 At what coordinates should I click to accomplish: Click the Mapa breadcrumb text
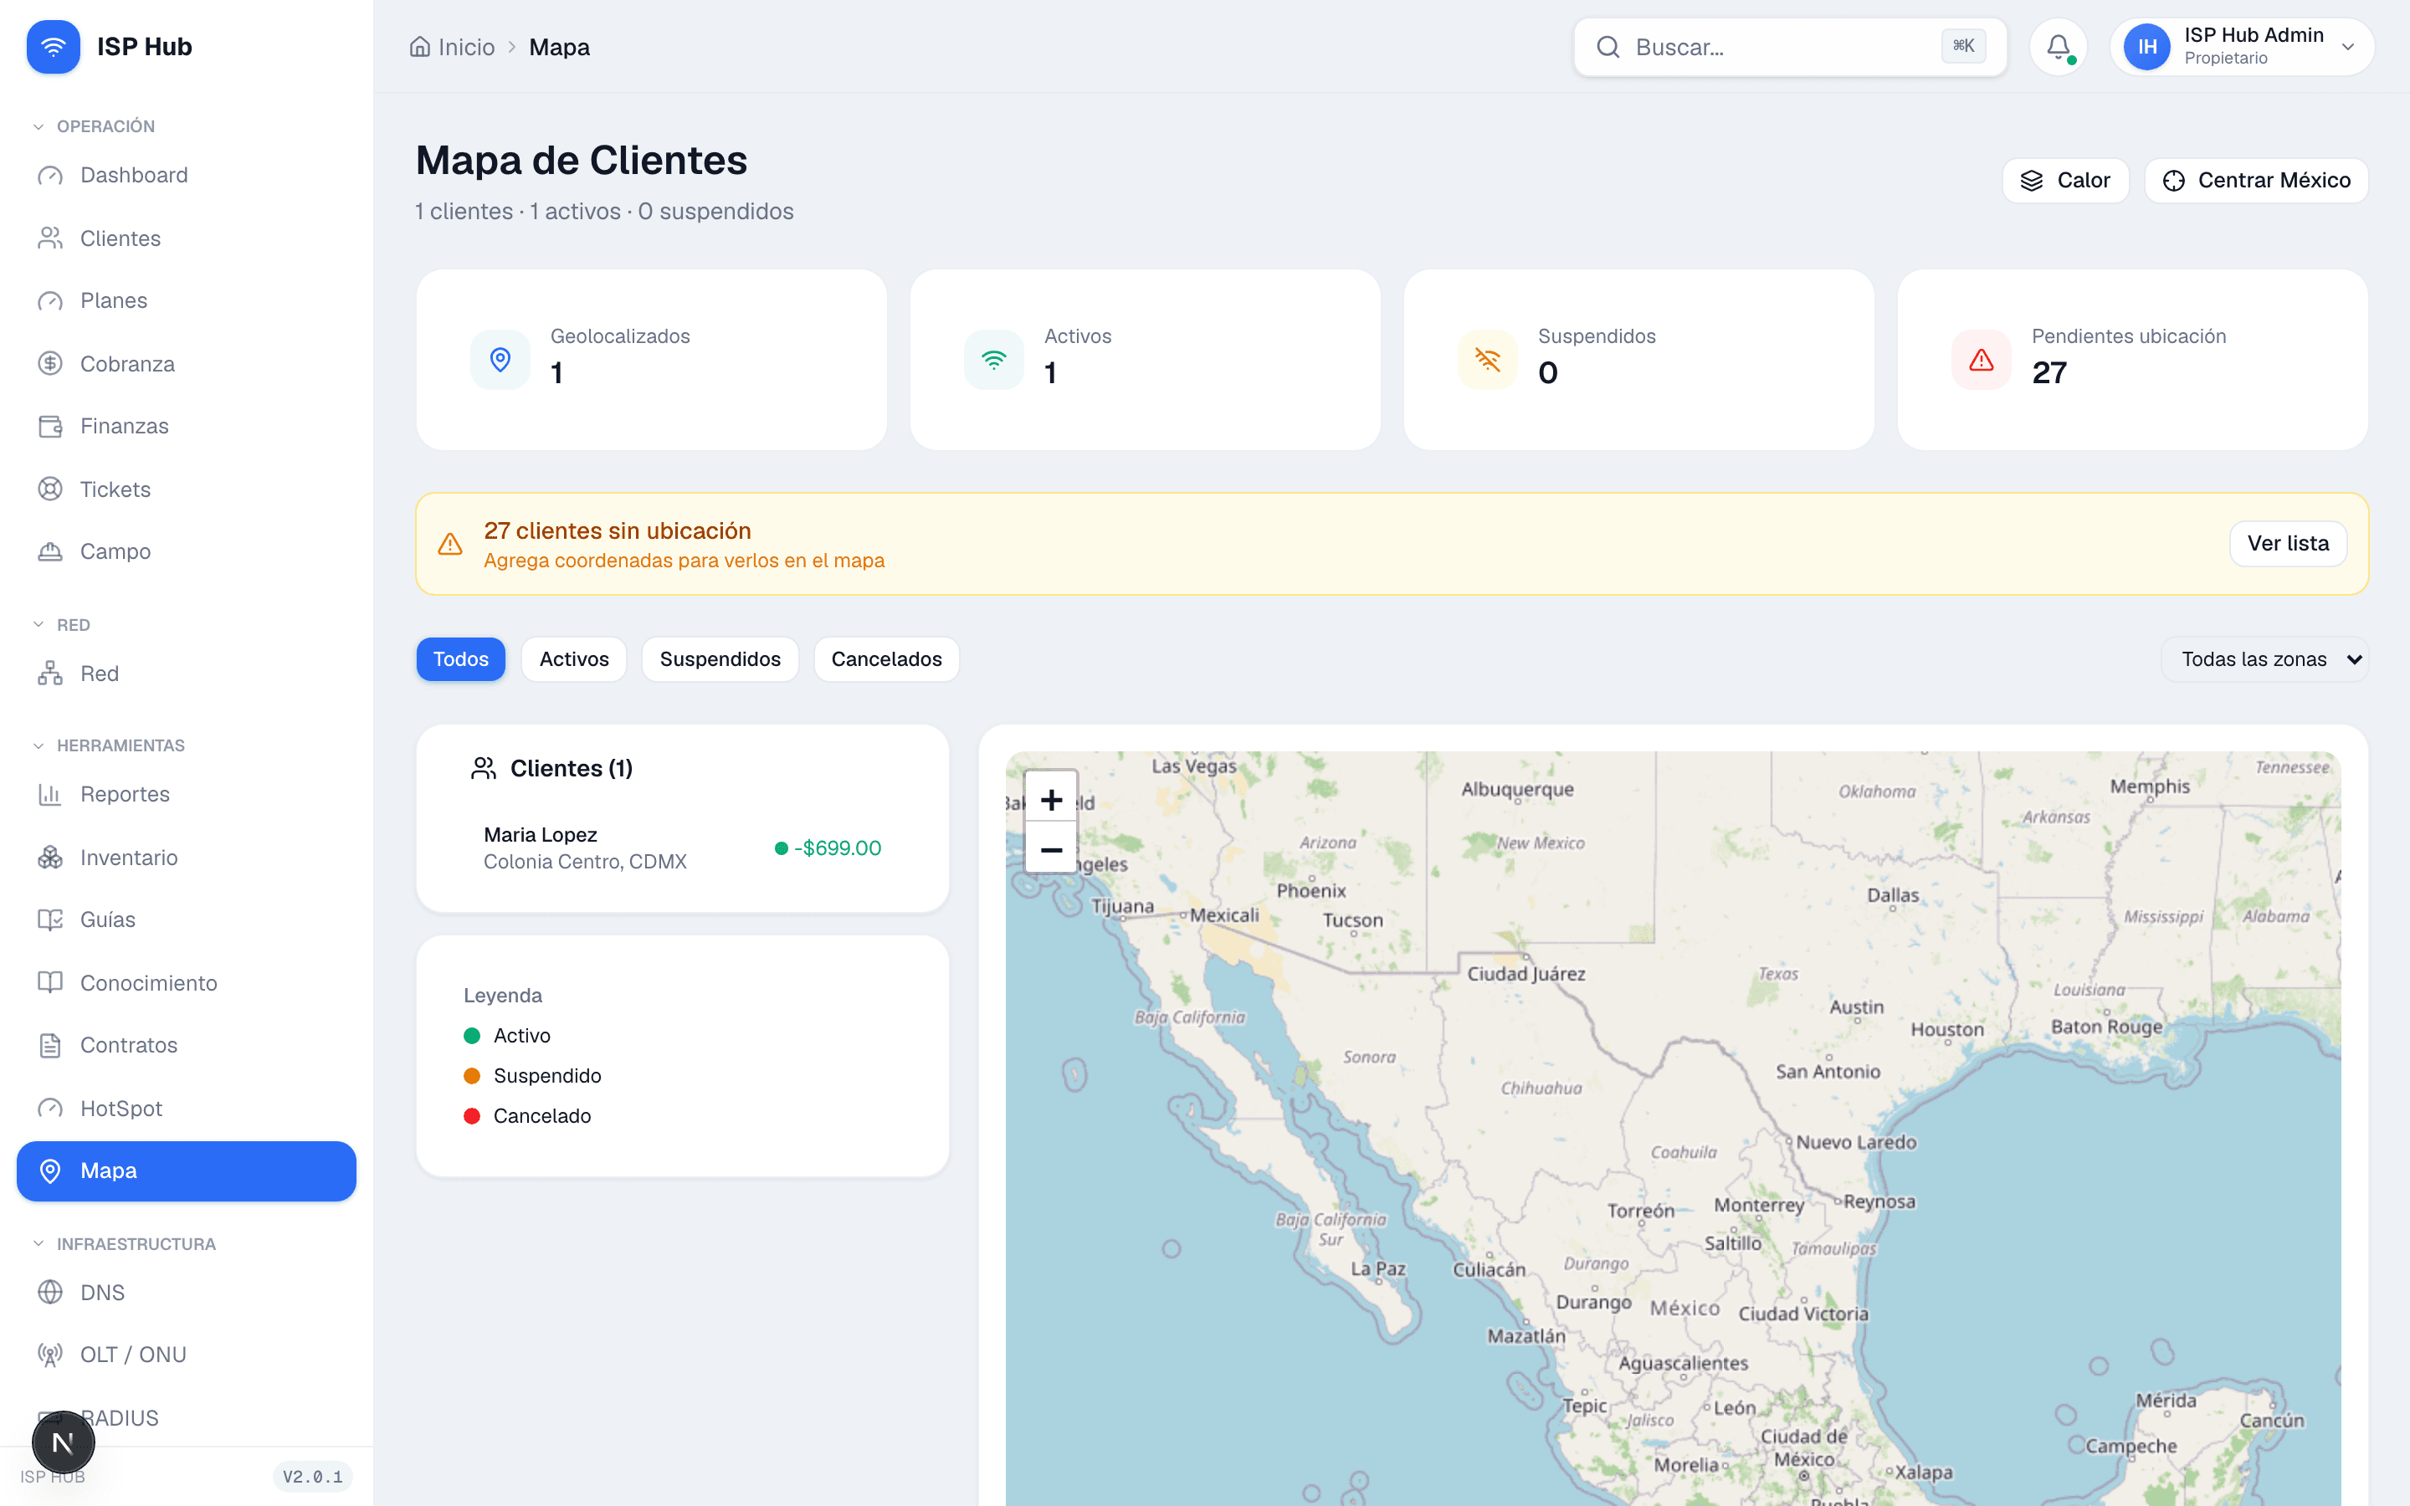[x=560, y=47]
